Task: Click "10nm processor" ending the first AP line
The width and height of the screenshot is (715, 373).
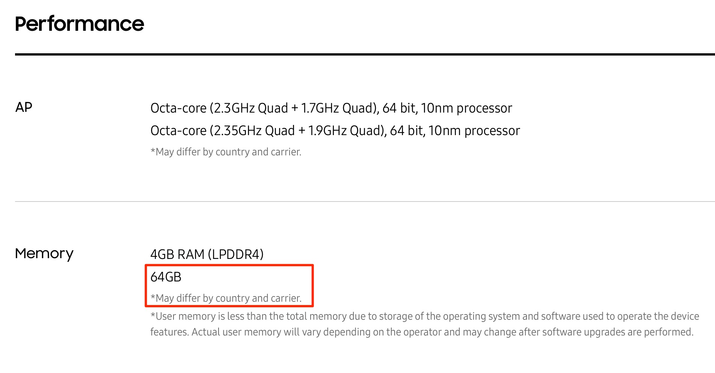Action: coord(466,108)
